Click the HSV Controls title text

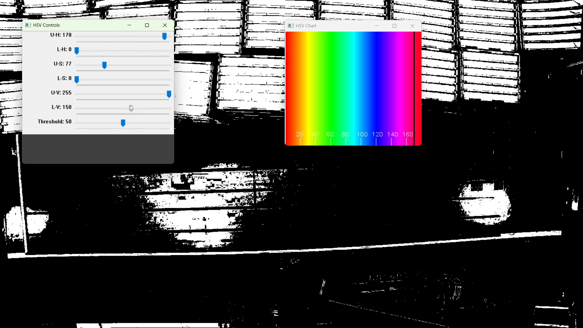click(46, 25)
